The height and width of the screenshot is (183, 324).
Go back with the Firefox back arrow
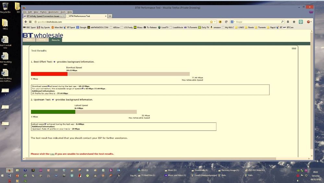pyautogui.click(x=26, y=22)
